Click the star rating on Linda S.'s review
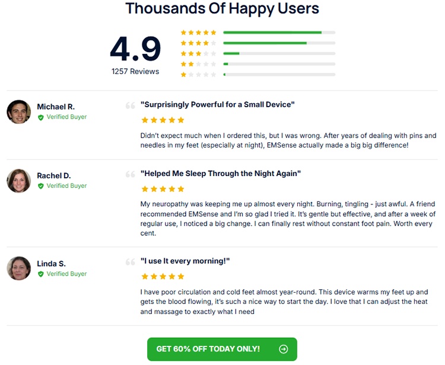This screenshot has width=445, height=365. coord(163,277)
